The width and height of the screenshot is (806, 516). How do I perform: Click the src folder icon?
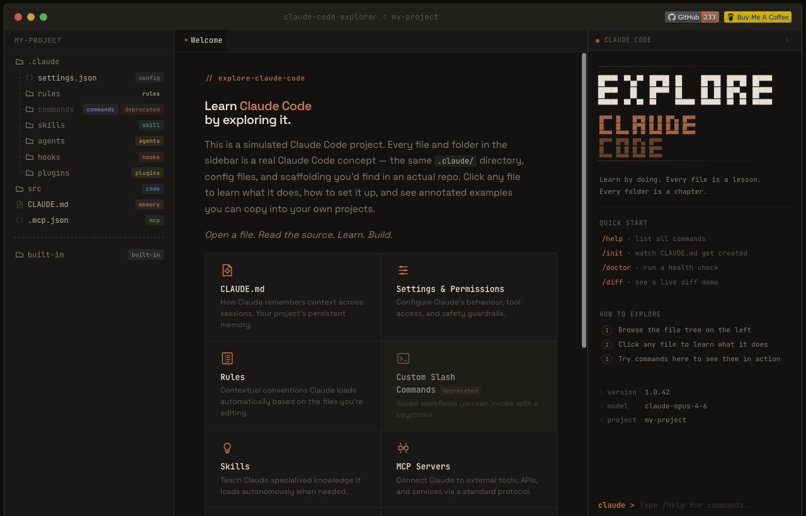click(x=20, y=189)
